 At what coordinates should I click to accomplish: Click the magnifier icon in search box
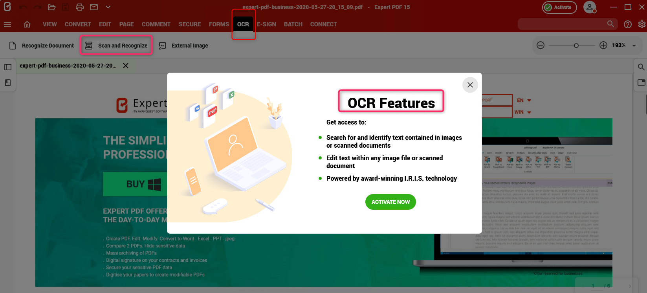[610, 24]
